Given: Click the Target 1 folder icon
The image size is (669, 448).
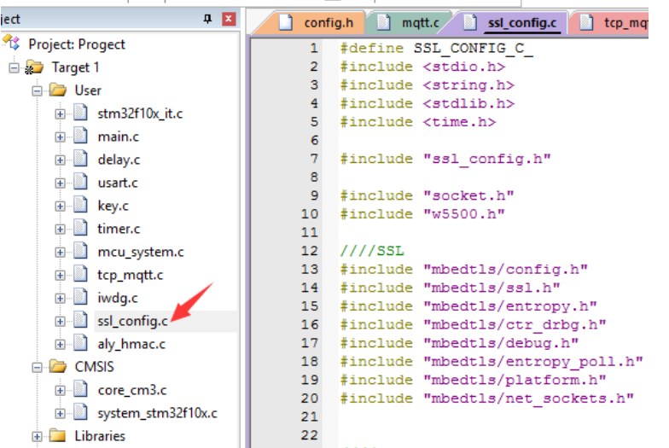Looking at the screenshot, I should coord(34,67).
